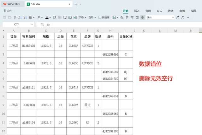Click the green S icon on 537.xlsx tab
This screenshot has height=135, width=202.
coord(28,4)
